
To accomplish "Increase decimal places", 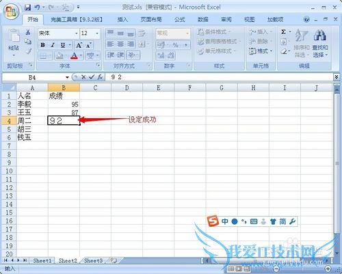I will pos(161,55).
